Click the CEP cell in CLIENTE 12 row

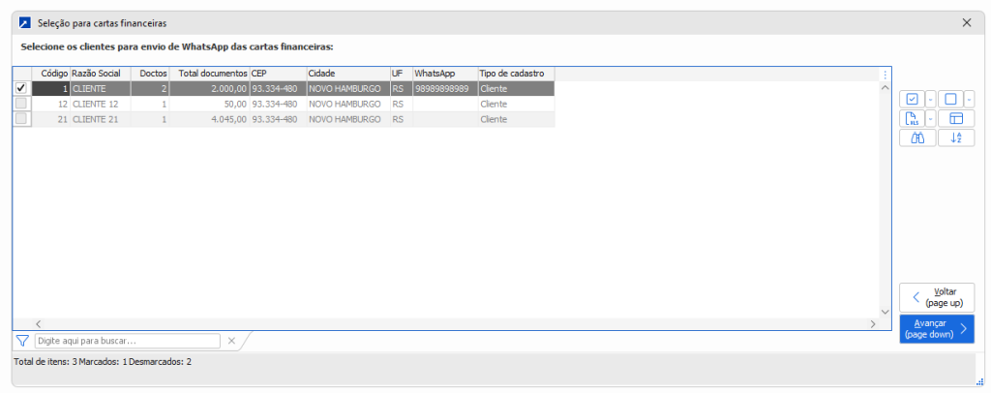(x=278, y=104)
